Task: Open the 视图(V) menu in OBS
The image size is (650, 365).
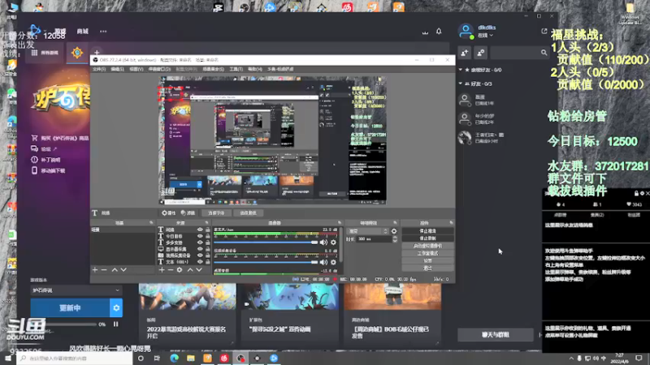Action: pos(136,69)
